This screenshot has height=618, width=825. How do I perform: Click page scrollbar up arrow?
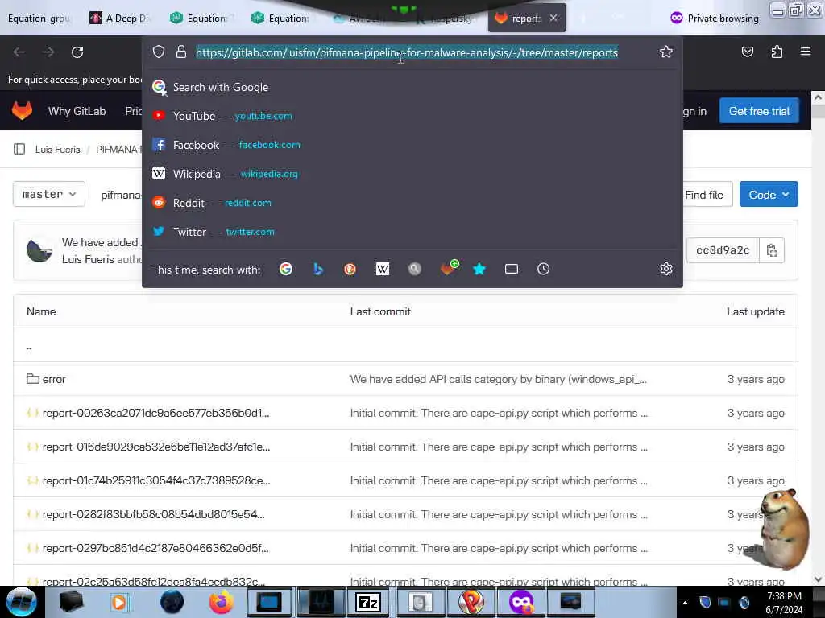[x=818, y=97]
